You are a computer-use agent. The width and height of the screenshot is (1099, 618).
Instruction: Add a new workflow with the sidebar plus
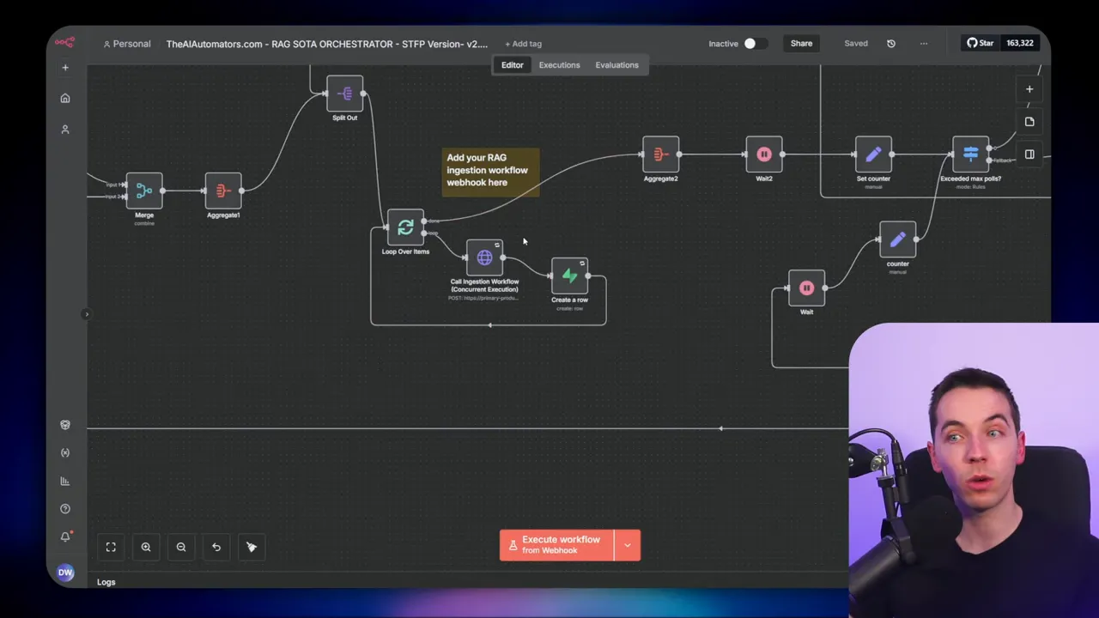(64, 67)
